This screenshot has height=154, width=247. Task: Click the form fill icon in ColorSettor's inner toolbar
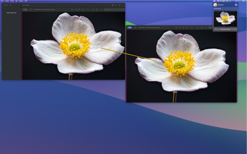[x=101, y=10]
